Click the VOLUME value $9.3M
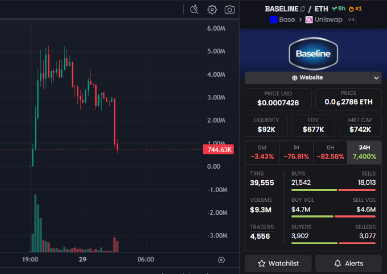The width and height of the screenshot is (387, 274). coord(261,210)
